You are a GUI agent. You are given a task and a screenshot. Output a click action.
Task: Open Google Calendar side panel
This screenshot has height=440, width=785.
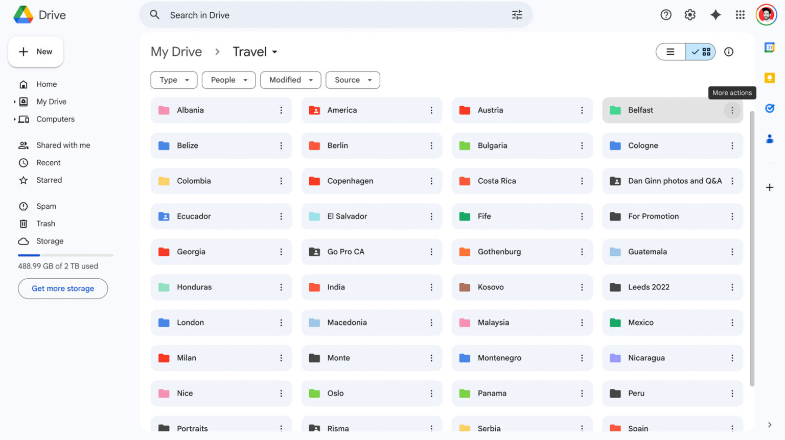point(770,47)
